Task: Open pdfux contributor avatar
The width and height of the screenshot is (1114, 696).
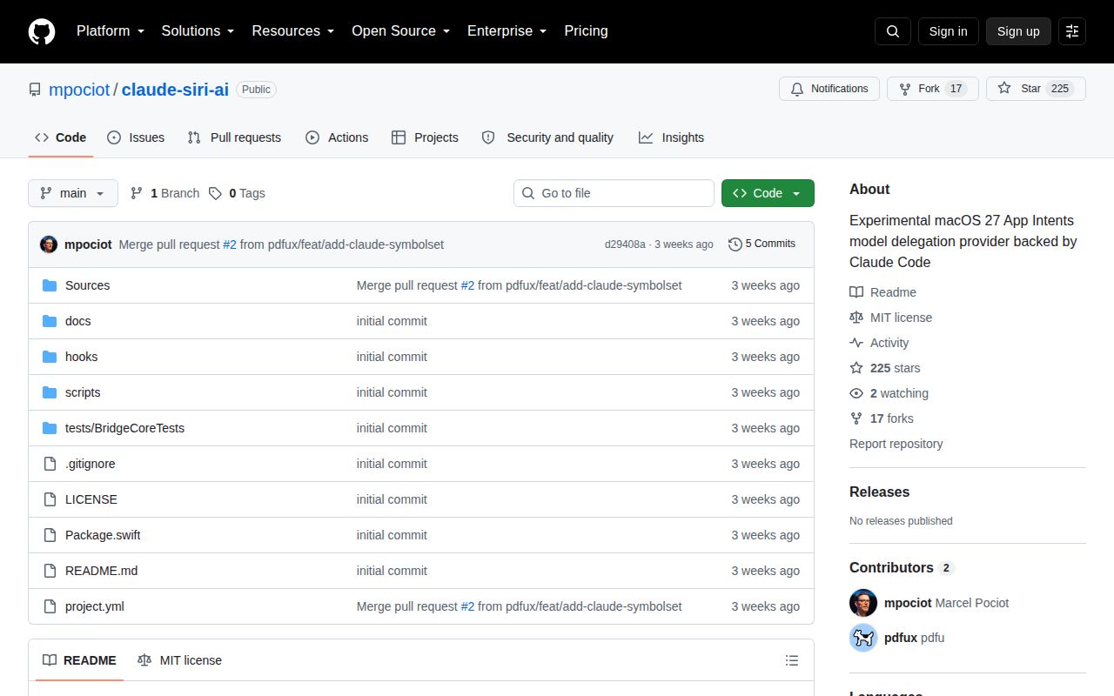Action: click(x=863, y=638)
